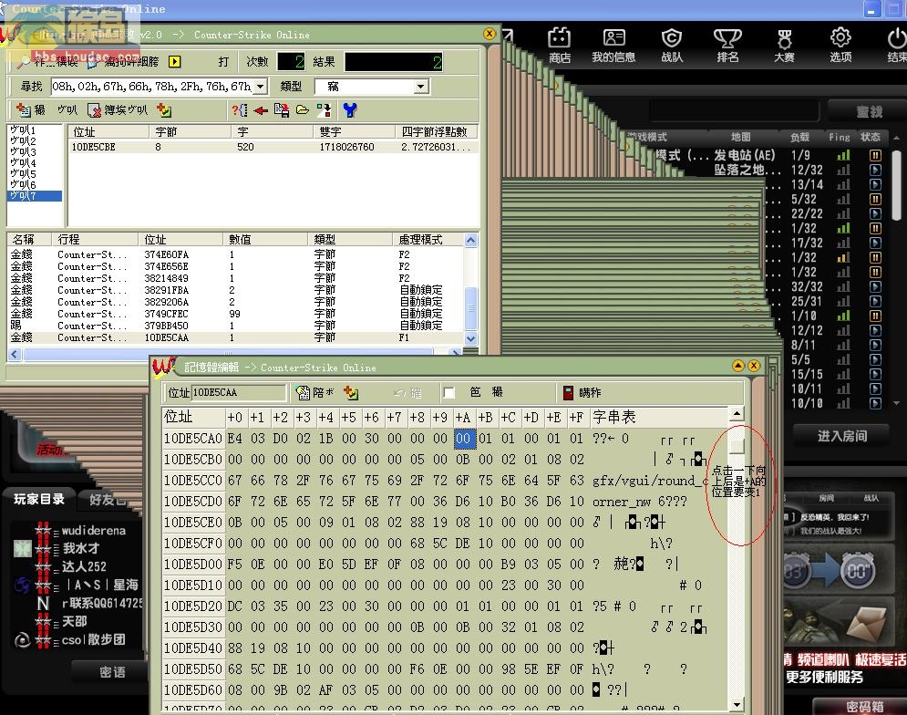Click the open folder icon
This screenshot has height=715, width=907.
click(x=303, y=110)
